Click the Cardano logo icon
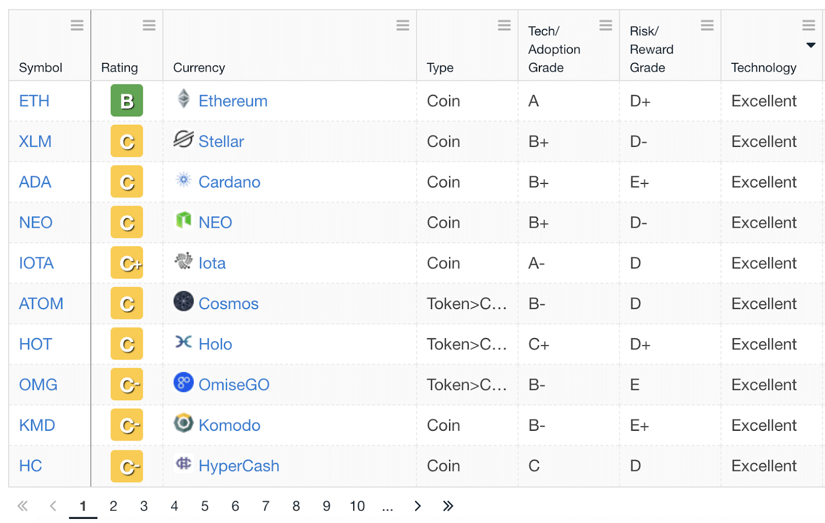The width and height of the screenshot is (825, 523). 184,179
